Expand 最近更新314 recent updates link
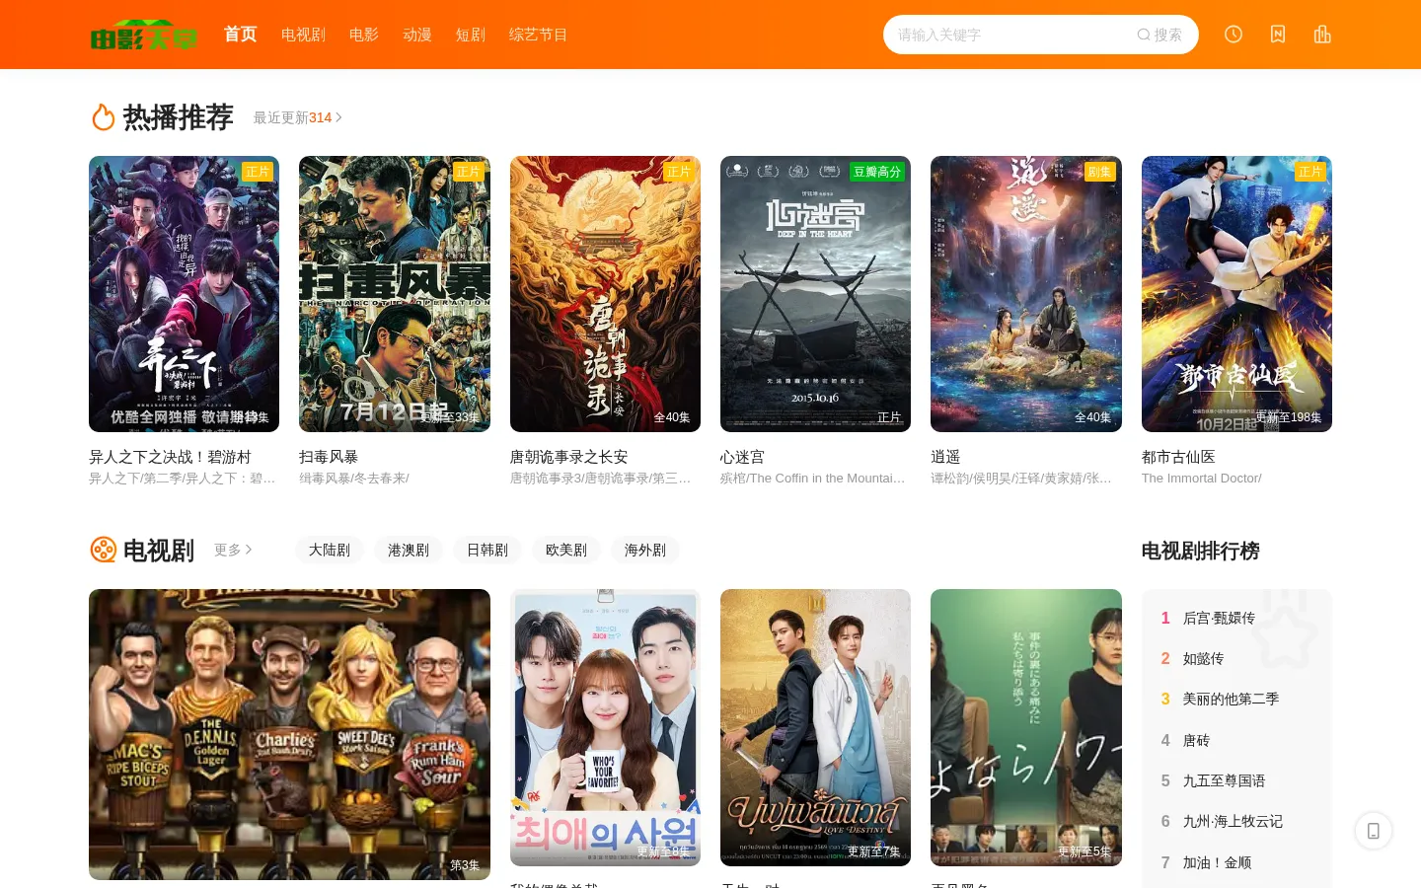Viewport: 1421px width, 888px height. coord(298,117)
